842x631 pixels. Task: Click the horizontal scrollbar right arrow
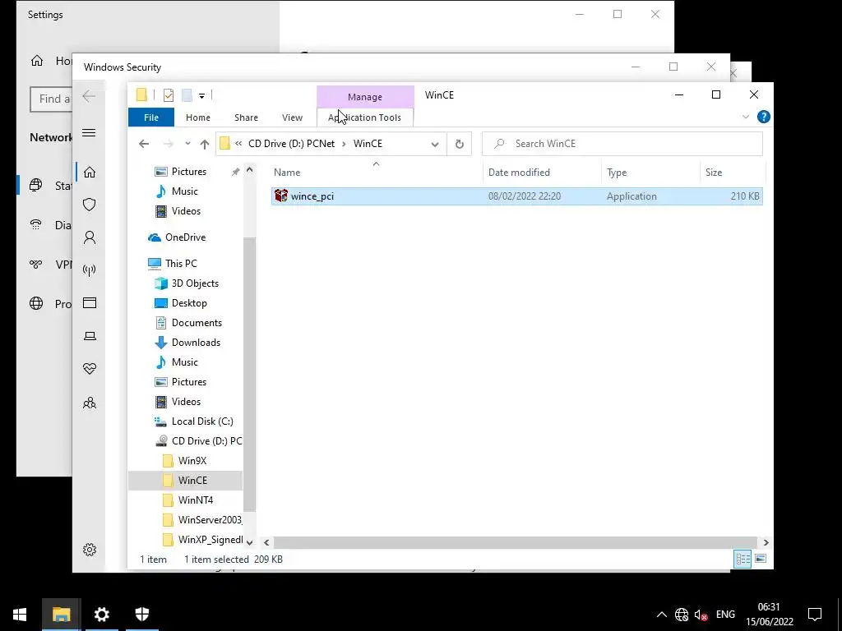click(x=766, y=543)
